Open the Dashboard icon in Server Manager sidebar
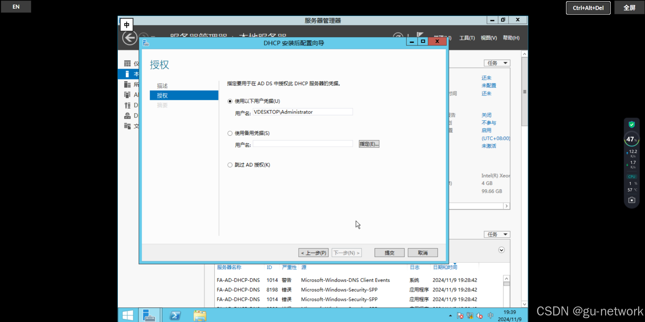This screenshot has width=645, height=322. [x=127, y=64]
